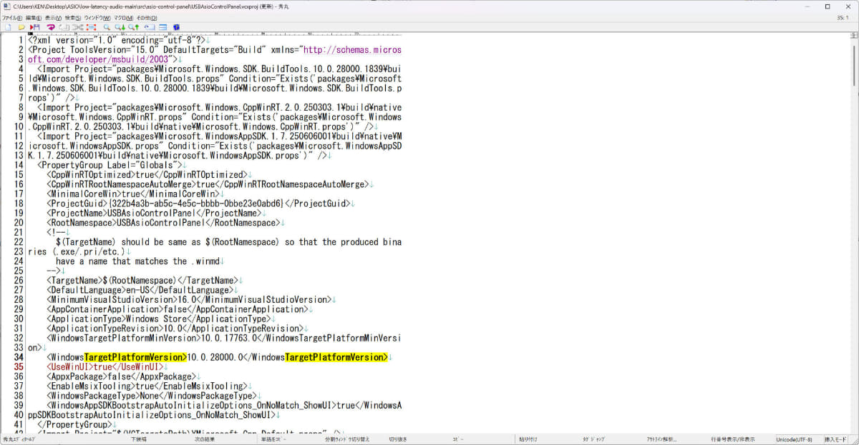859x445 pixels.
Task: Click the window split toolbar icon
Action: (x=162, y=27)
